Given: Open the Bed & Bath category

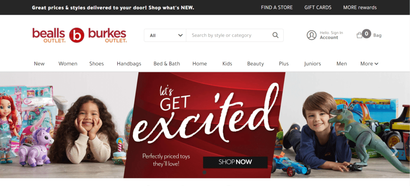Looking at the screenshot, I should tap(167, 64).
